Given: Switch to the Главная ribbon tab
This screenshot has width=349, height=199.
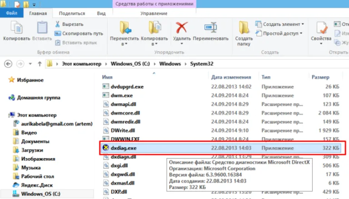Looking at the screenshot, I should (x=38, y=13).
